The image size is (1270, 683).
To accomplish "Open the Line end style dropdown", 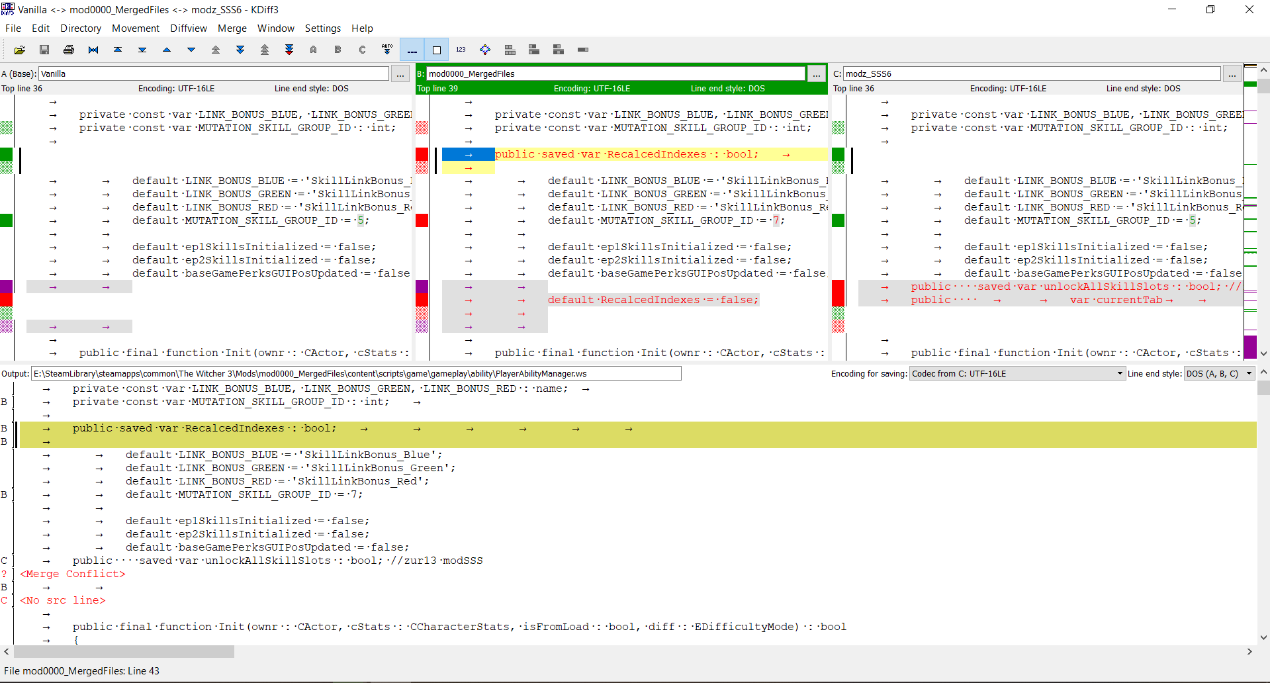I will 1218,373.
